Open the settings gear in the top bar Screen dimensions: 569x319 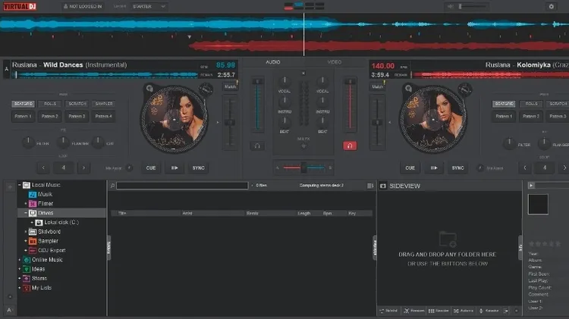point(552,7)
